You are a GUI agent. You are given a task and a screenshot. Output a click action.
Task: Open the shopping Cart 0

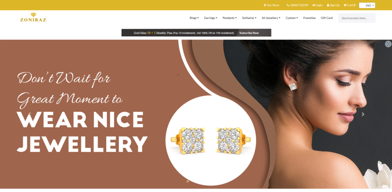point(350,5)
